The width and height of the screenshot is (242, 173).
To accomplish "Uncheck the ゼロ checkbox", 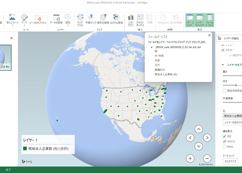I will pyautogui.click(x=224, y=136).
